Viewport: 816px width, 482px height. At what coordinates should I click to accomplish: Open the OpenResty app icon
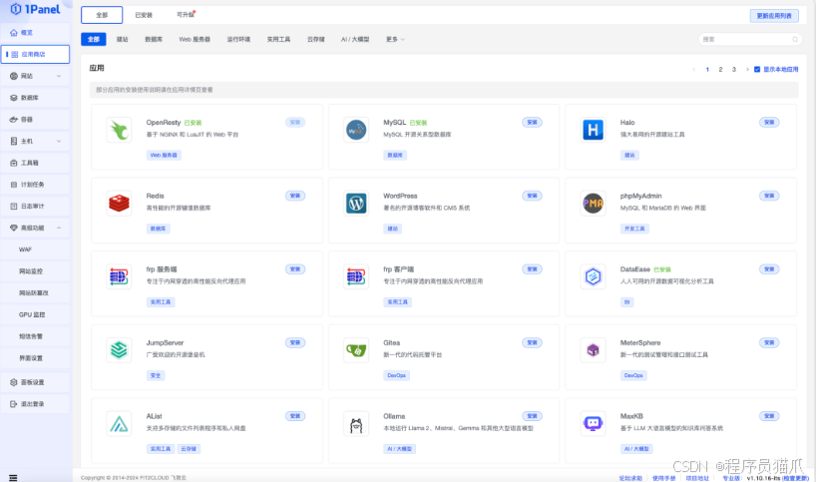(119, 130)
